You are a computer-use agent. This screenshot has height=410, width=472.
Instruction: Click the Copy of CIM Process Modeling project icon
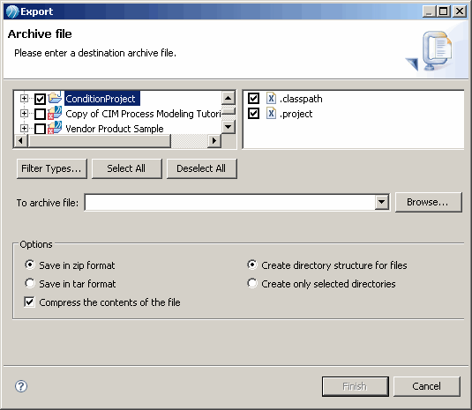[55, 114]
